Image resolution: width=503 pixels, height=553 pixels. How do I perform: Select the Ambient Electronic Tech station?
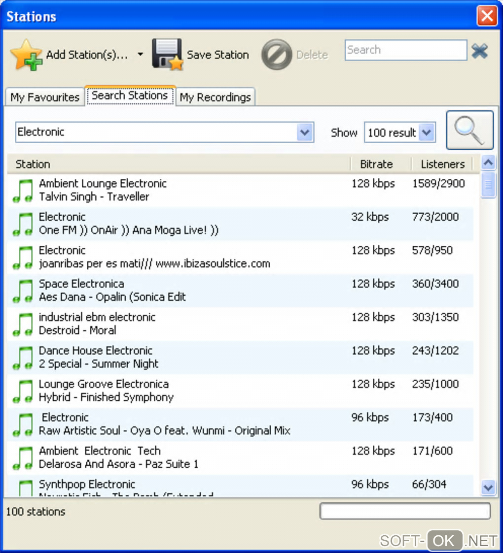[x=100, y=451]
